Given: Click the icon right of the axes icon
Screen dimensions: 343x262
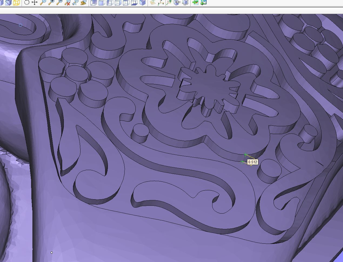Looking at the screenshot, I should (x=169, y=3).
